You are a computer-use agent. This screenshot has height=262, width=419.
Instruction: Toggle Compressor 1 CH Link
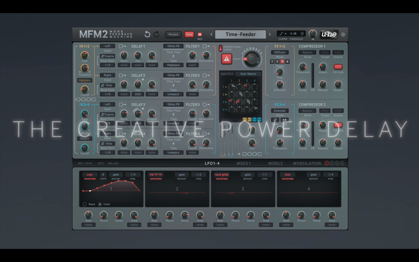point(338,67)
